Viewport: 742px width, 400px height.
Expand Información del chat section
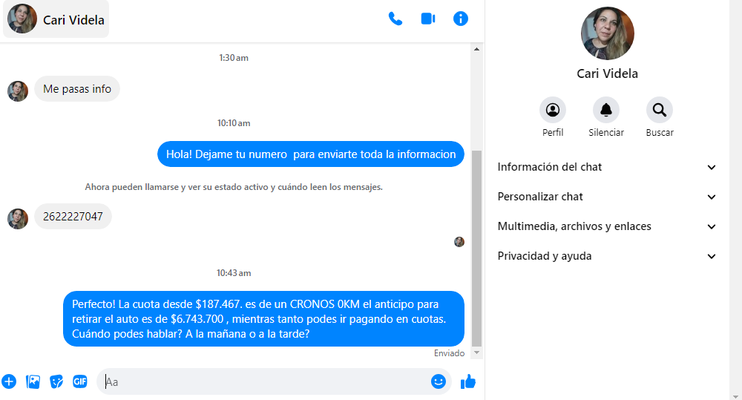(x=607, y=167)
